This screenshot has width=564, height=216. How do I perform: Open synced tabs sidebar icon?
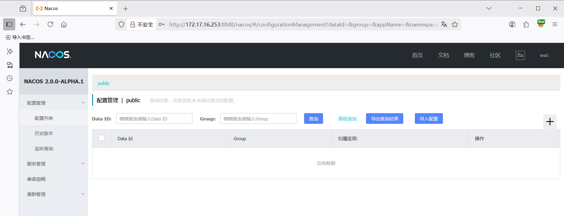click(x=10, y=65)
